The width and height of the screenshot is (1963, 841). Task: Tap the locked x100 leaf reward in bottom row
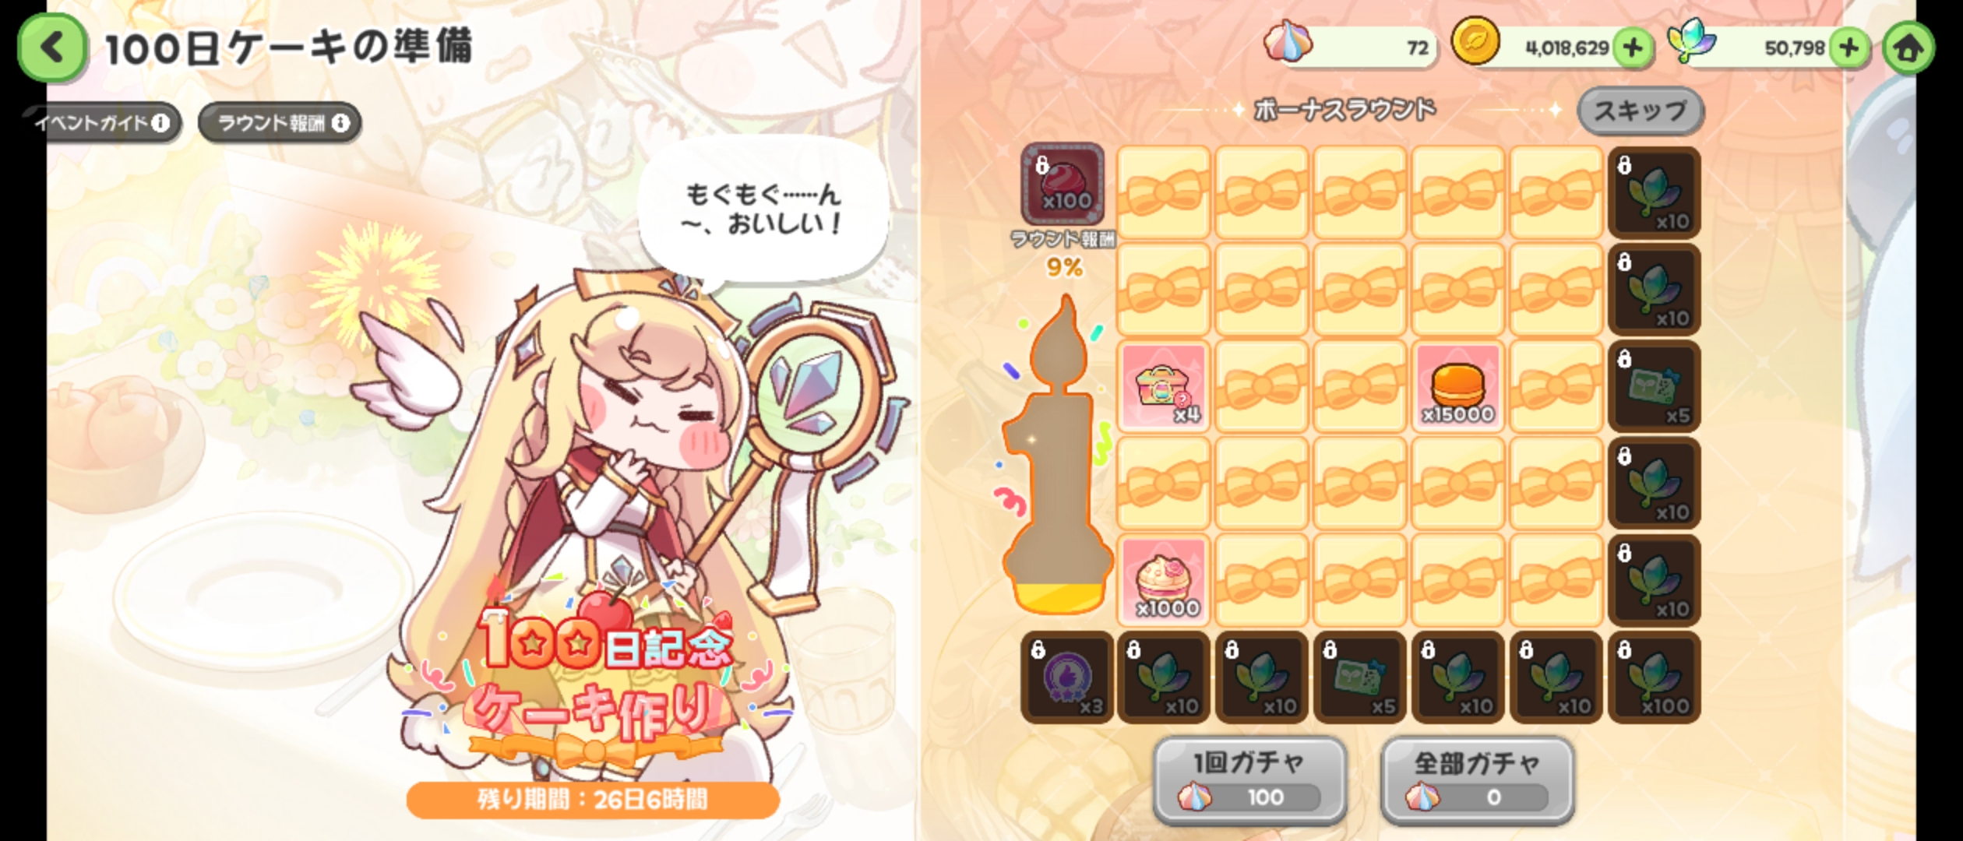[1655, 677]
